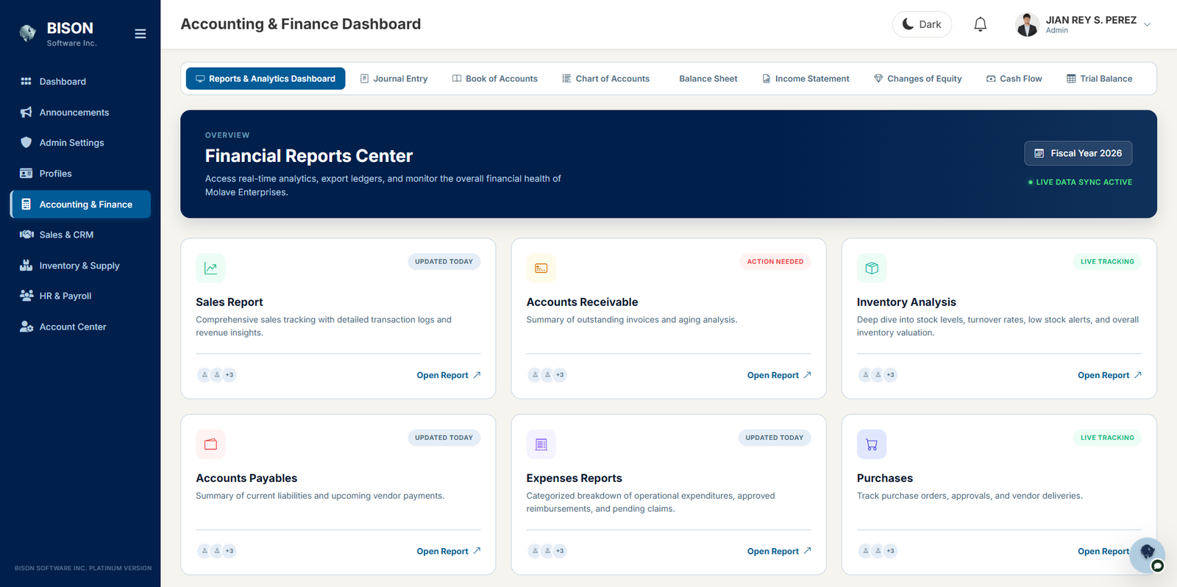This screenshot has height=587, width=1177.
Task: Open the floating chat assistant bubble
Action: pos(1148,555)
